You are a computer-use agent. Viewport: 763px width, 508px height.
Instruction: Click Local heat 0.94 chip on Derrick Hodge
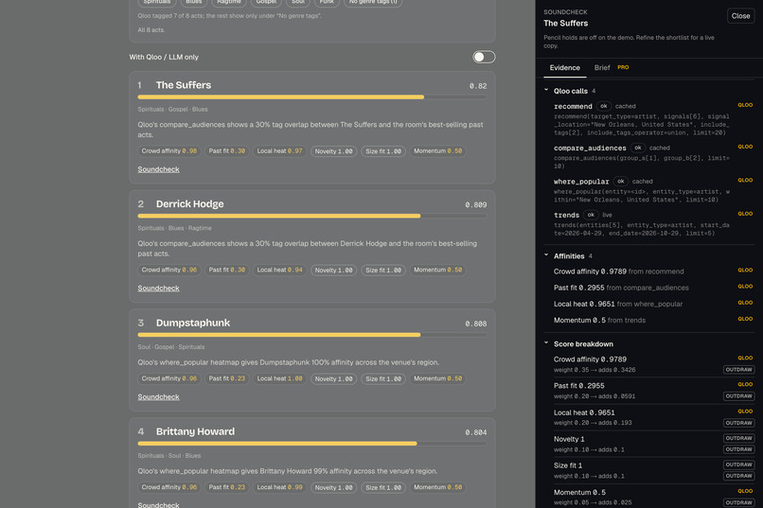[x=279, y=270]
